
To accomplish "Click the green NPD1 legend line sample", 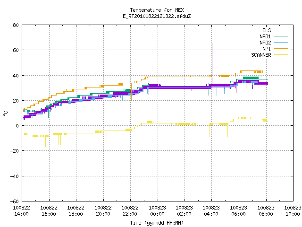I will click(x=281, y=36).
